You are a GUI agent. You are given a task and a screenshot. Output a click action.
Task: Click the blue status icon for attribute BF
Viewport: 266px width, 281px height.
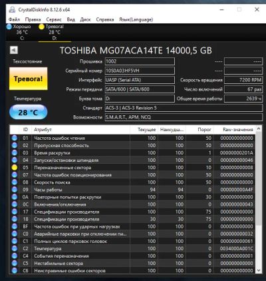(x=15, y=226)
